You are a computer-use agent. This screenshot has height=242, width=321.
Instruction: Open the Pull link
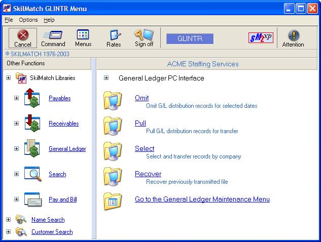click(140, 123)
